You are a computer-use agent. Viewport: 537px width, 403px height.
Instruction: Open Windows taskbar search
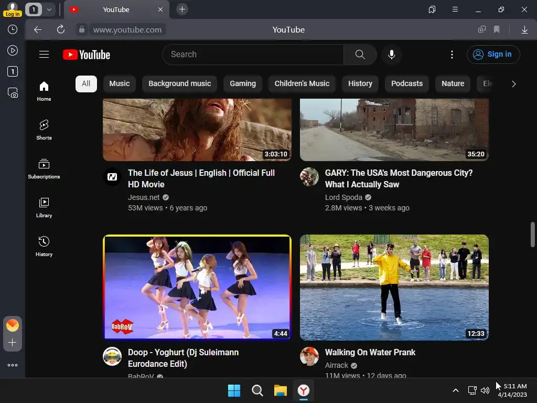[x=257, y=390]
